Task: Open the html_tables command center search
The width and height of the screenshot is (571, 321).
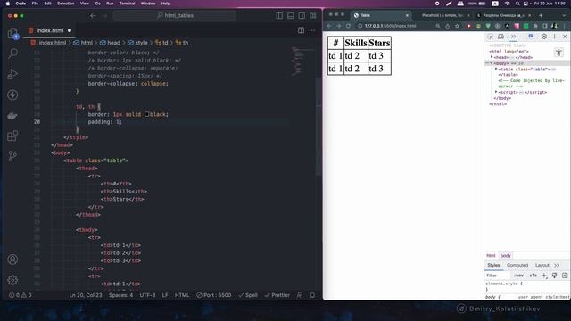Action: point(175,16)
